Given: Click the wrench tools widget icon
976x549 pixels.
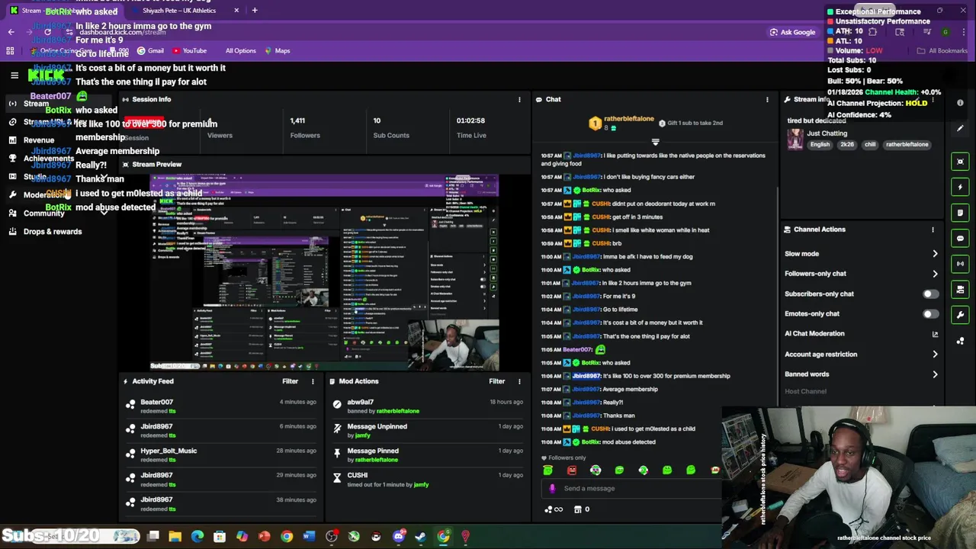Looking at the screenshot, I should click(960, 315).
